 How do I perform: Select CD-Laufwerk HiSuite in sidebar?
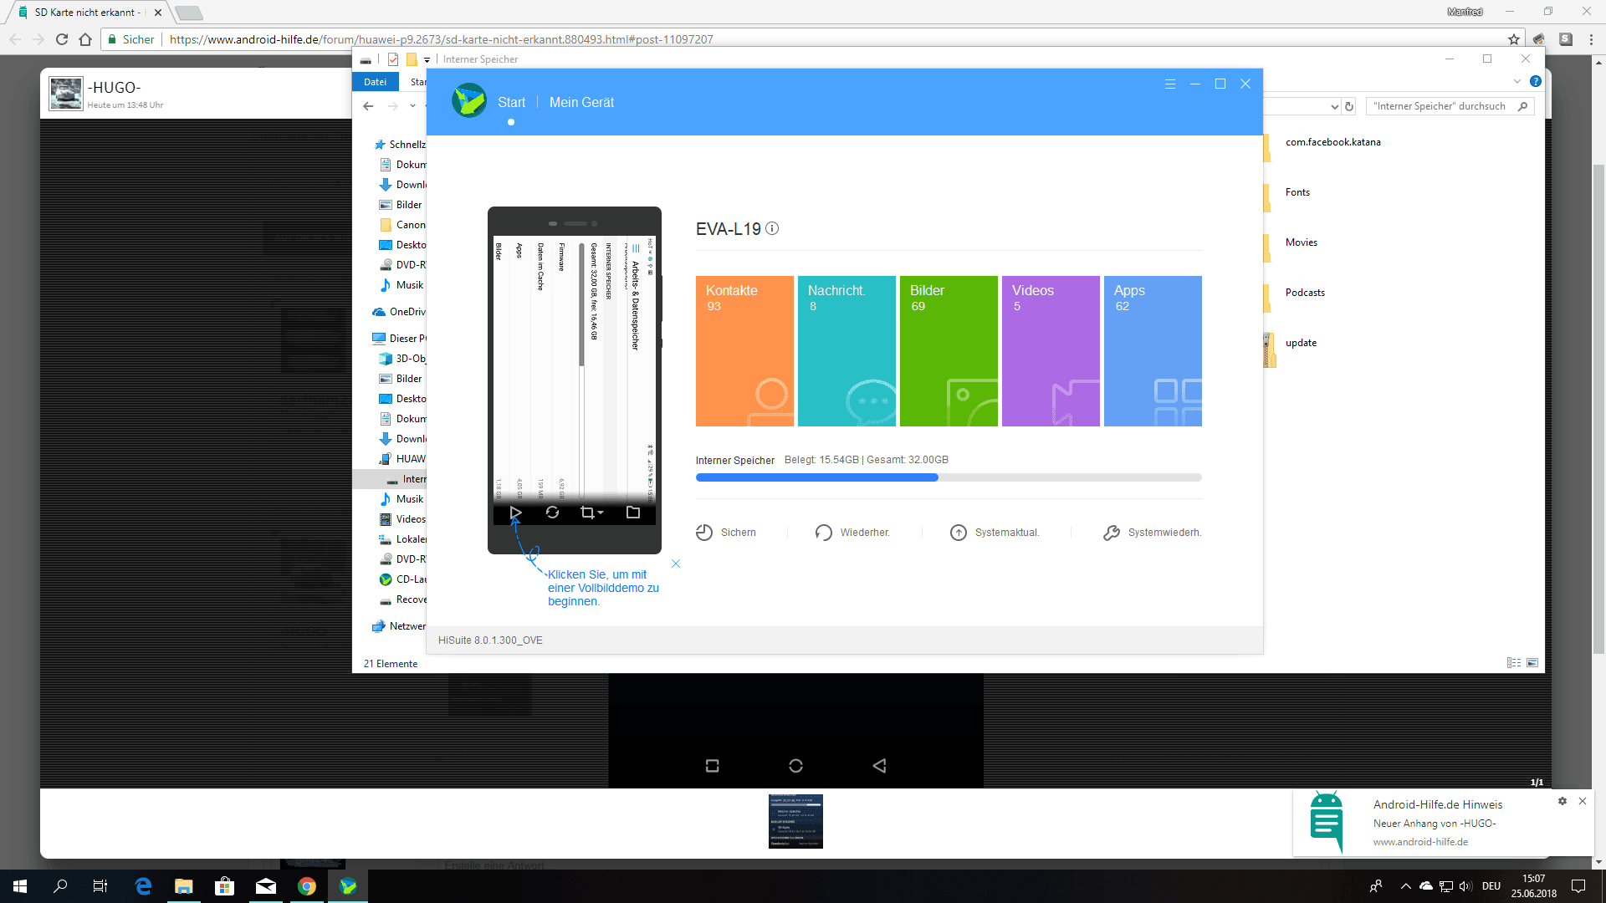pyautogui.click(x=402, y=579)
